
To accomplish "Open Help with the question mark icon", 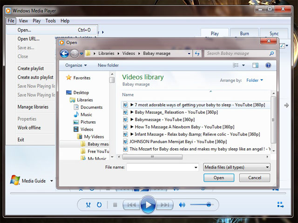I will 268,66.
